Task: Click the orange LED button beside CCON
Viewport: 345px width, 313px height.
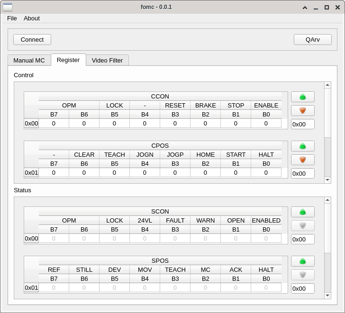Action: (302, 110)
